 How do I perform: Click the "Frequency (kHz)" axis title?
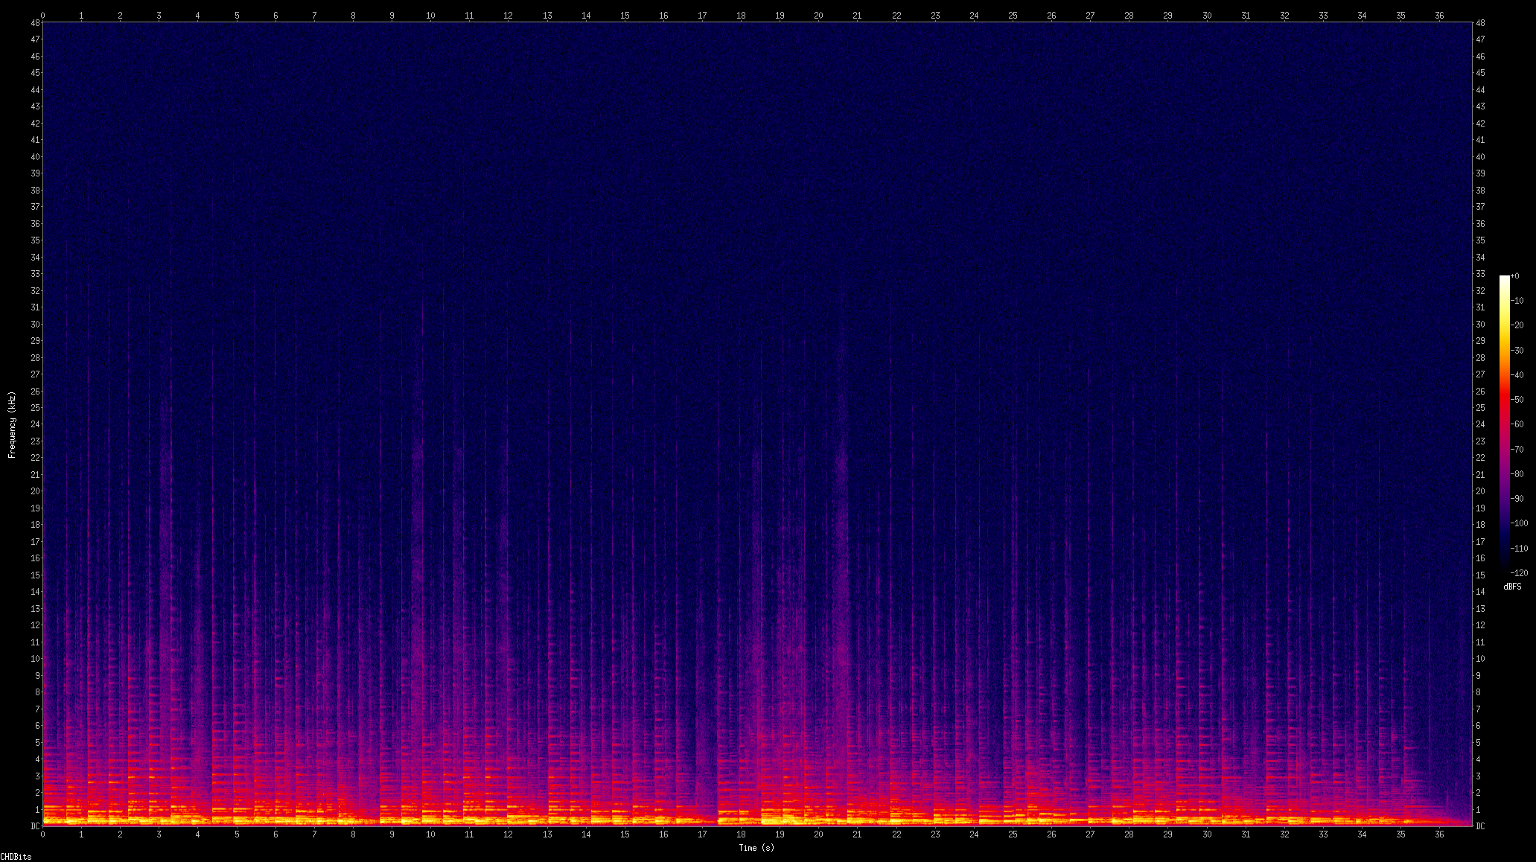click(x=12, y=424)
